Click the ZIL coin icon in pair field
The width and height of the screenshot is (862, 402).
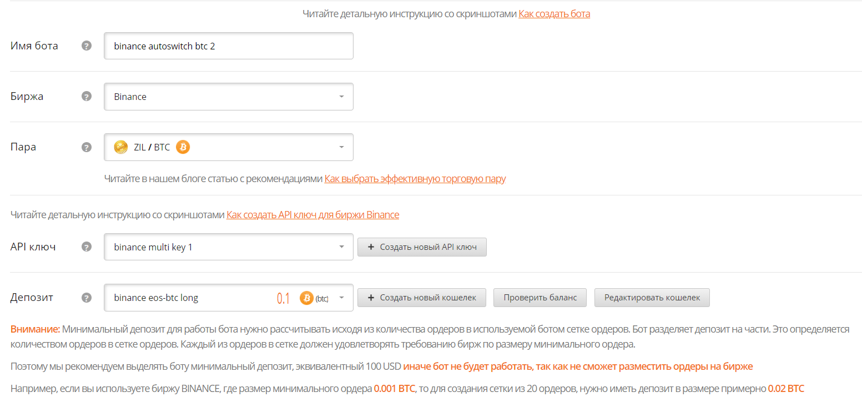click(120, 147)
